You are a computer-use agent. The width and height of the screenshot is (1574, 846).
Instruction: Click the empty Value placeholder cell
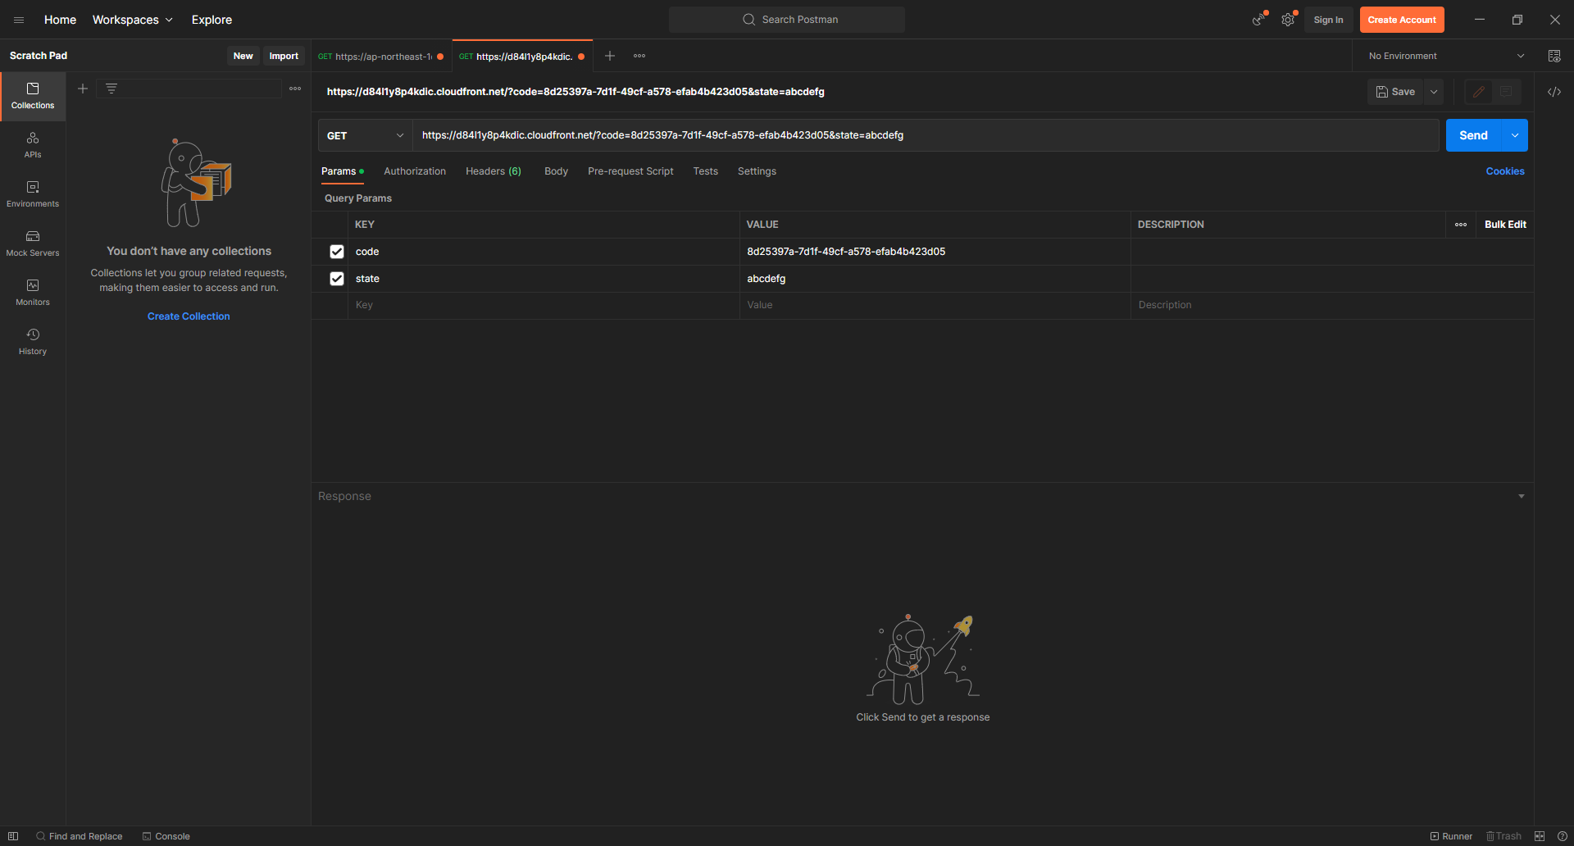(x=935, y=305)
